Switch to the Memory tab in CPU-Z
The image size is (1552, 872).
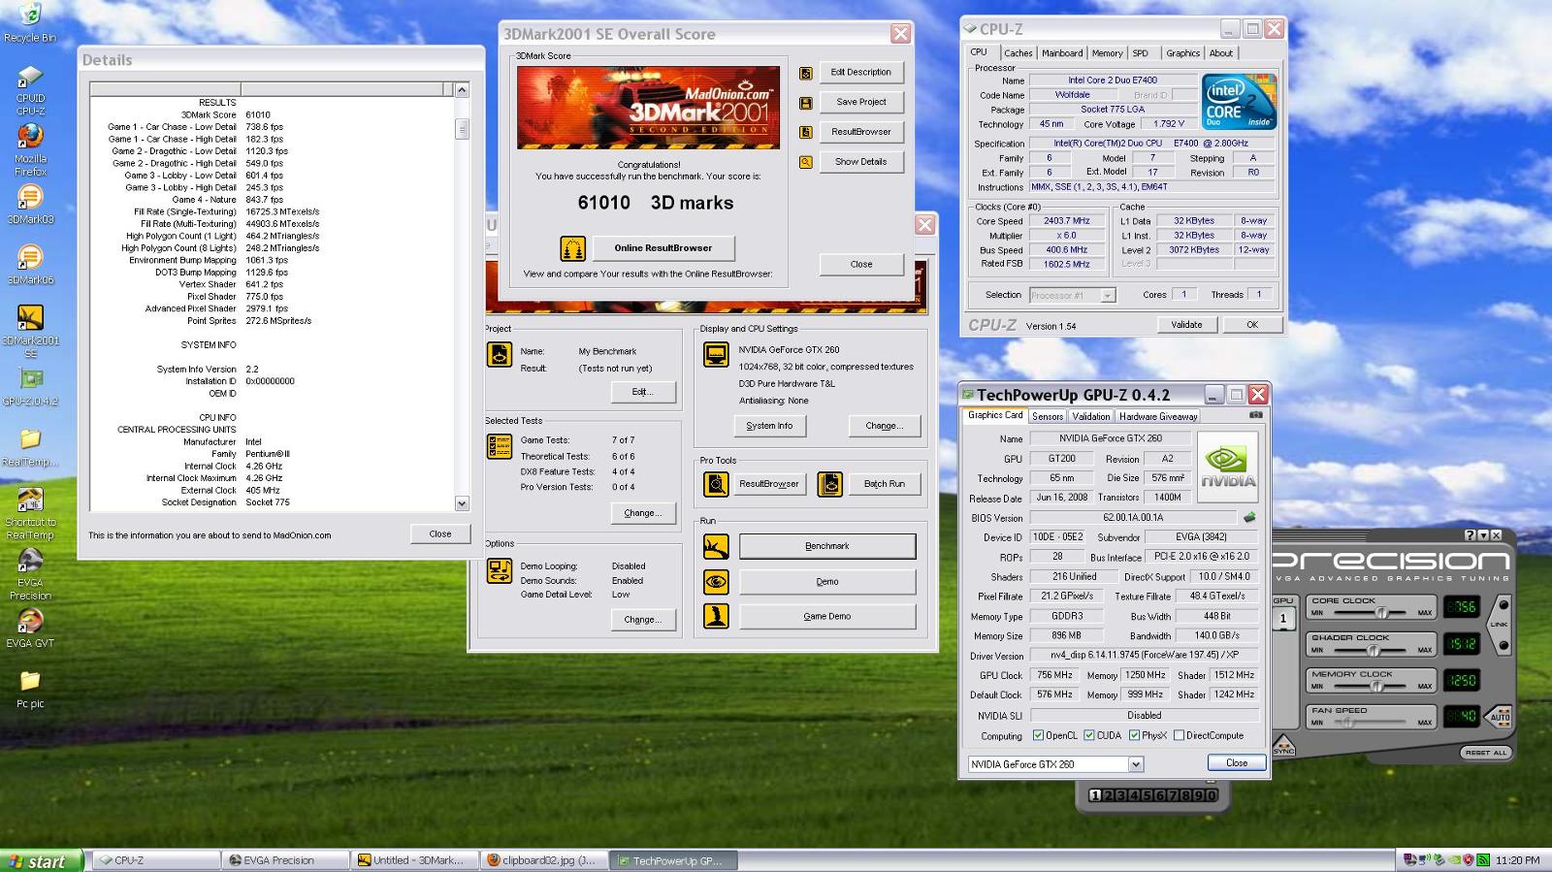tap(1107, 53)
